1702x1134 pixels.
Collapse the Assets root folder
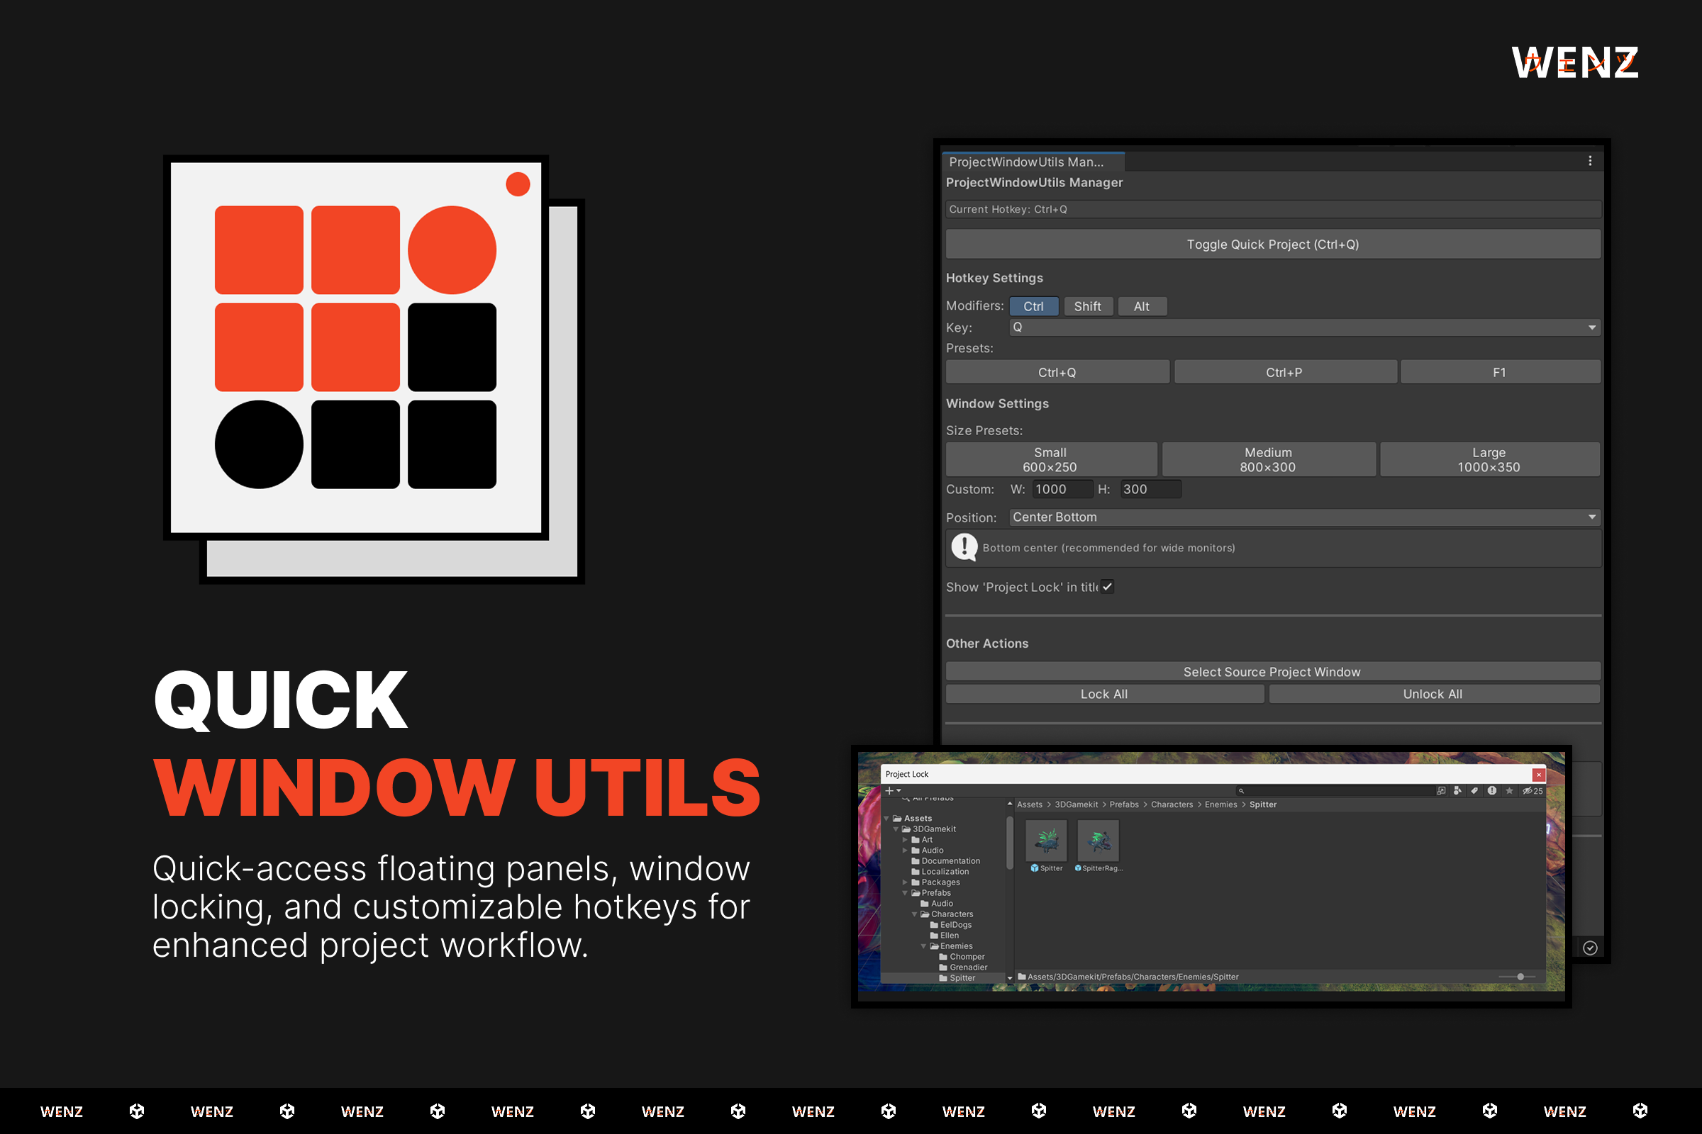tap(886, 819)
